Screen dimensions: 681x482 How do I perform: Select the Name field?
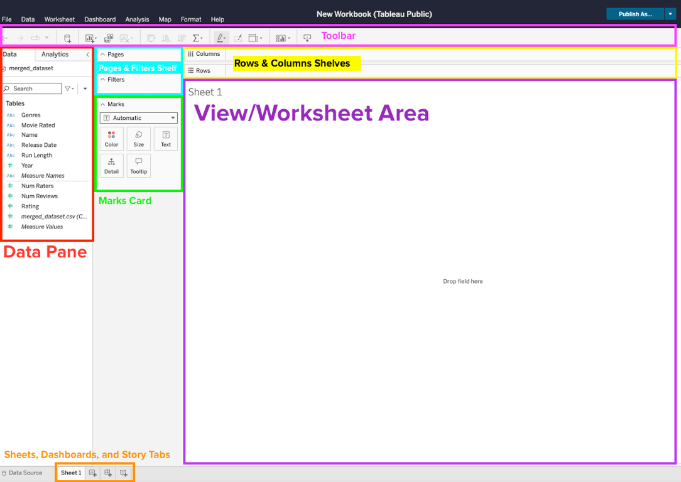pos(30,135)
